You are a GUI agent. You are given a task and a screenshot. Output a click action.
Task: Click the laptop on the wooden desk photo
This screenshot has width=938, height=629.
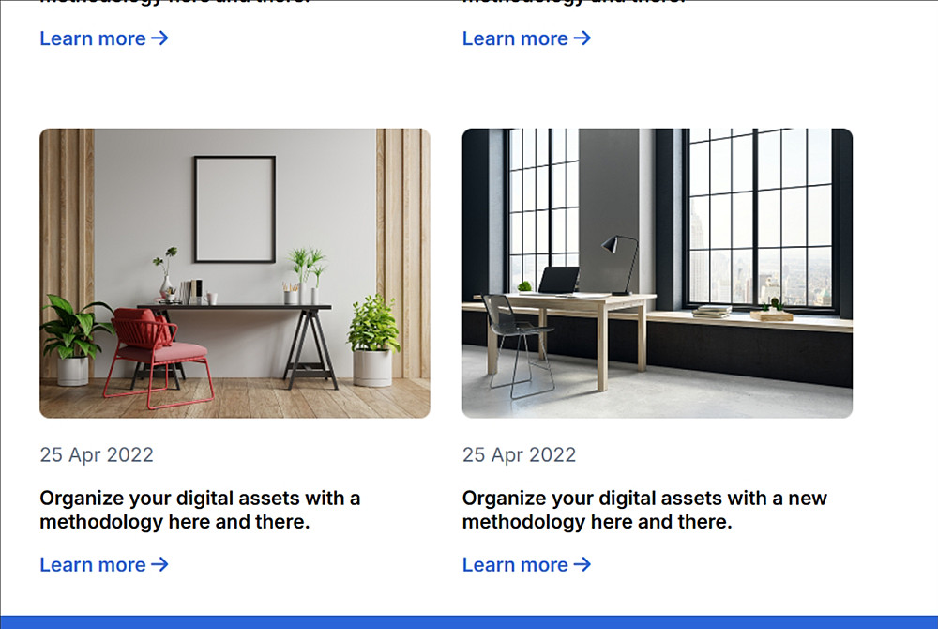[559, 280]
